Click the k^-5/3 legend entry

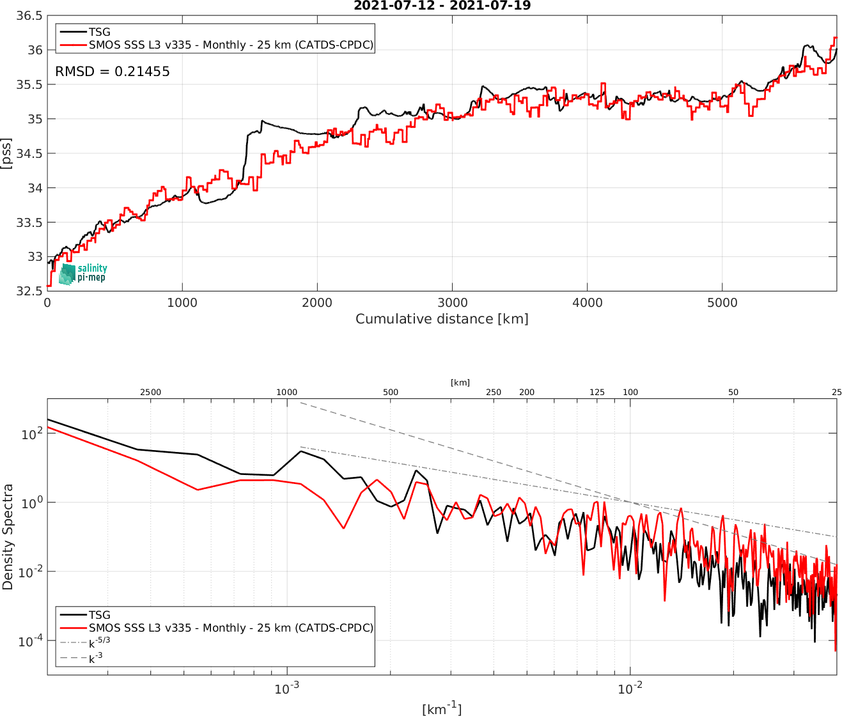pyautogui.click(x=85, y=642)
